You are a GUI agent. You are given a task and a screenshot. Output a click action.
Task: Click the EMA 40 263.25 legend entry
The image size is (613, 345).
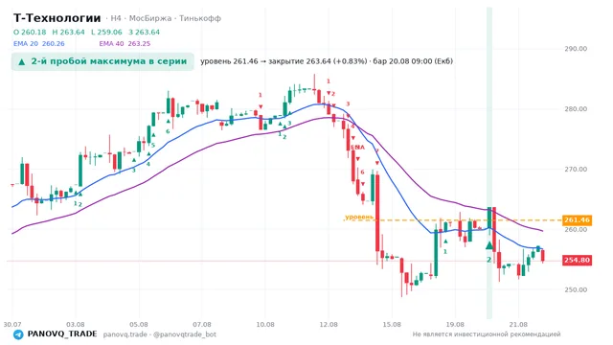(125, 43)
